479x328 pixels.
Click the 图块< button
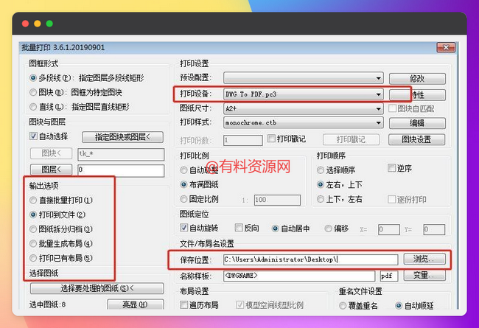pos(52,153)
